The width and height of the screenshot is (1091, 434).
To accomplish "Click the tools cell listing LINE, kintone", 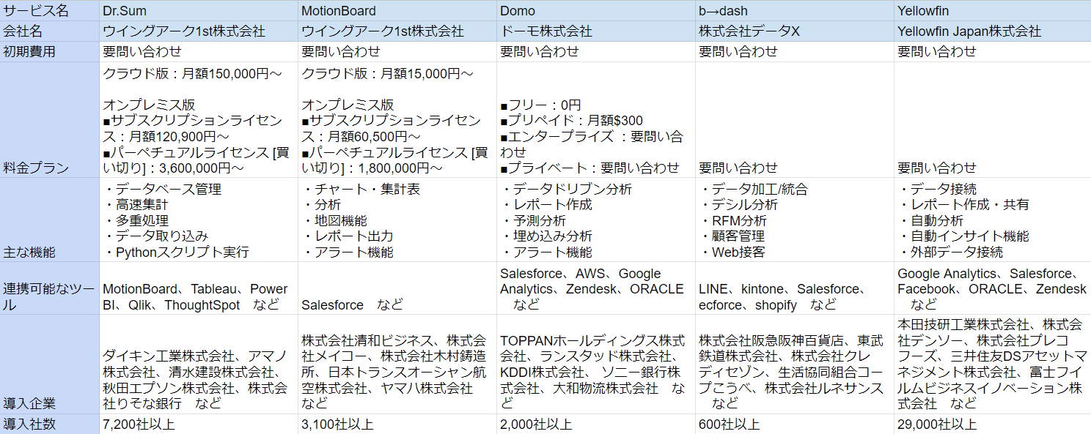I will tap(795, 288).
